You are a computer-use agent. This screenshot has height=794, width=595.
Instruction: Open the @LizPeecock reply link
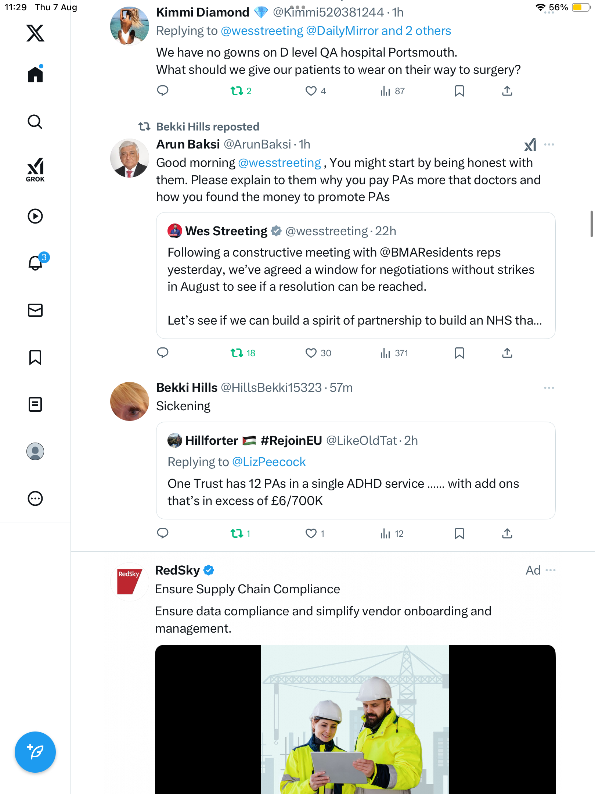(269, 462)
